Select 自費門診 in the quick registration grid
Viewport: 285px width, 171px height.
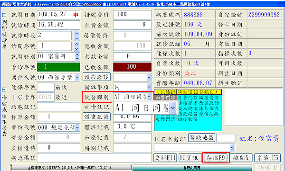click(x=188, y=98)
